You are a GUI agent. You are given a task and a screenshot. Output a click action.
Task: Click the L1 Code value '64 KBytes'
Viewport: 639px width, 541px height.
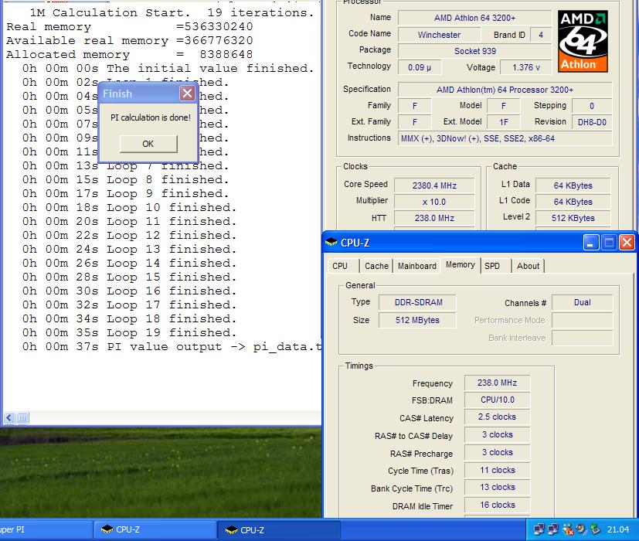pos(573,202)
